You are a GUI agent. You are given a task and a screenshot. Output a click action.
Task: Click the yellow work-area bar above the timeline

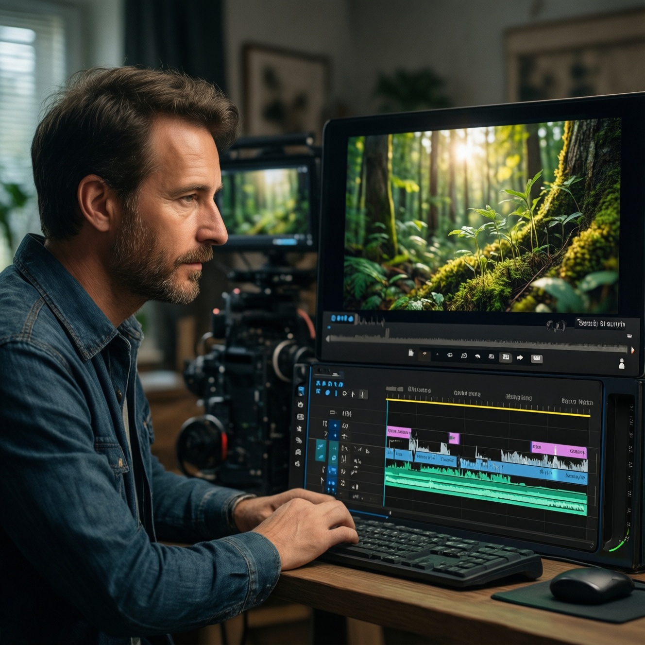[x=488, y=408]
